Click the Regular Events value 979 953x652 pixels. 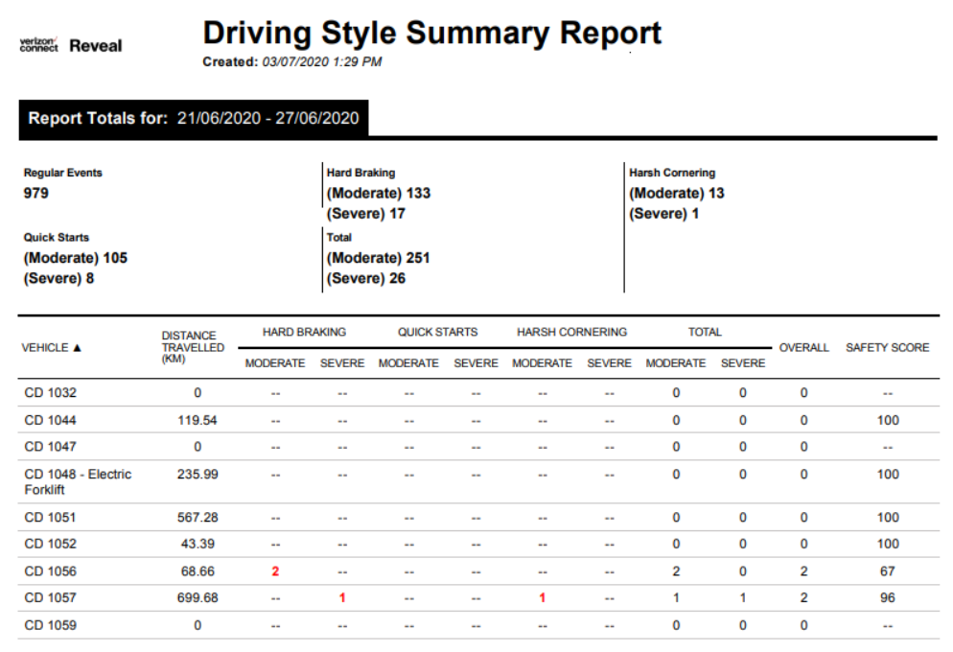pyautogui.click(x=35, y=194)
